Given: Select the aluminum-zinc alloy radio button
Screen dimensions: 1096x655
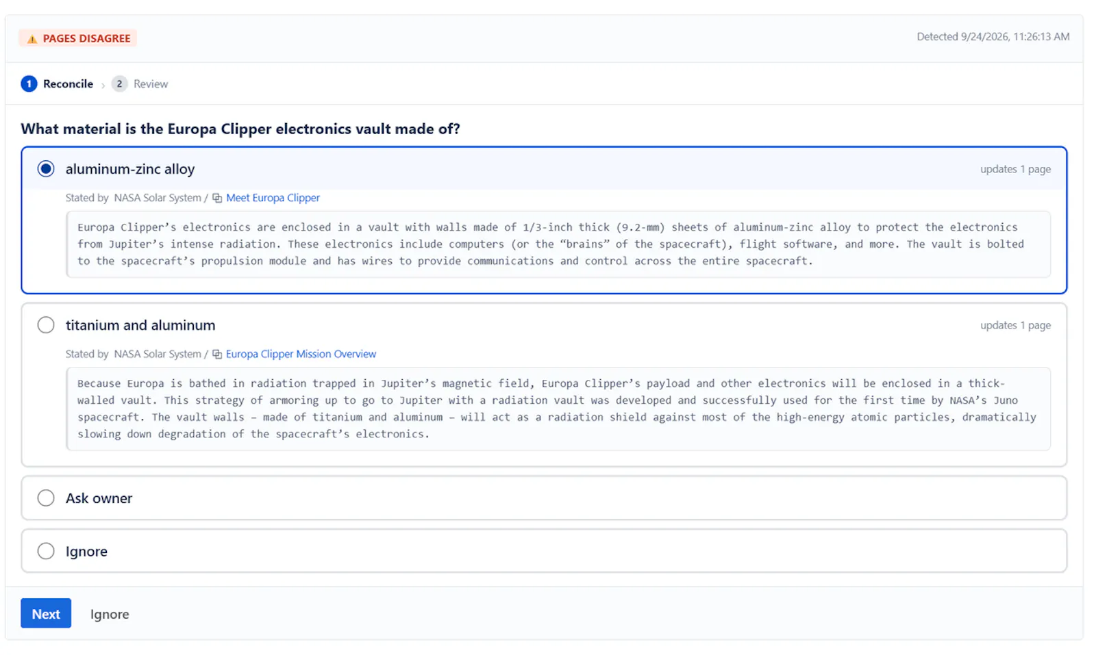Looking at the screenshot, I should point(46,169).
